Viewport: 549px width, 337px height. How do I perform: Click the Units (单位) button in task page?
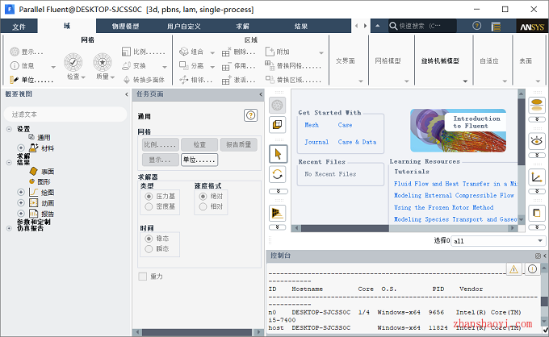point(199,160)
